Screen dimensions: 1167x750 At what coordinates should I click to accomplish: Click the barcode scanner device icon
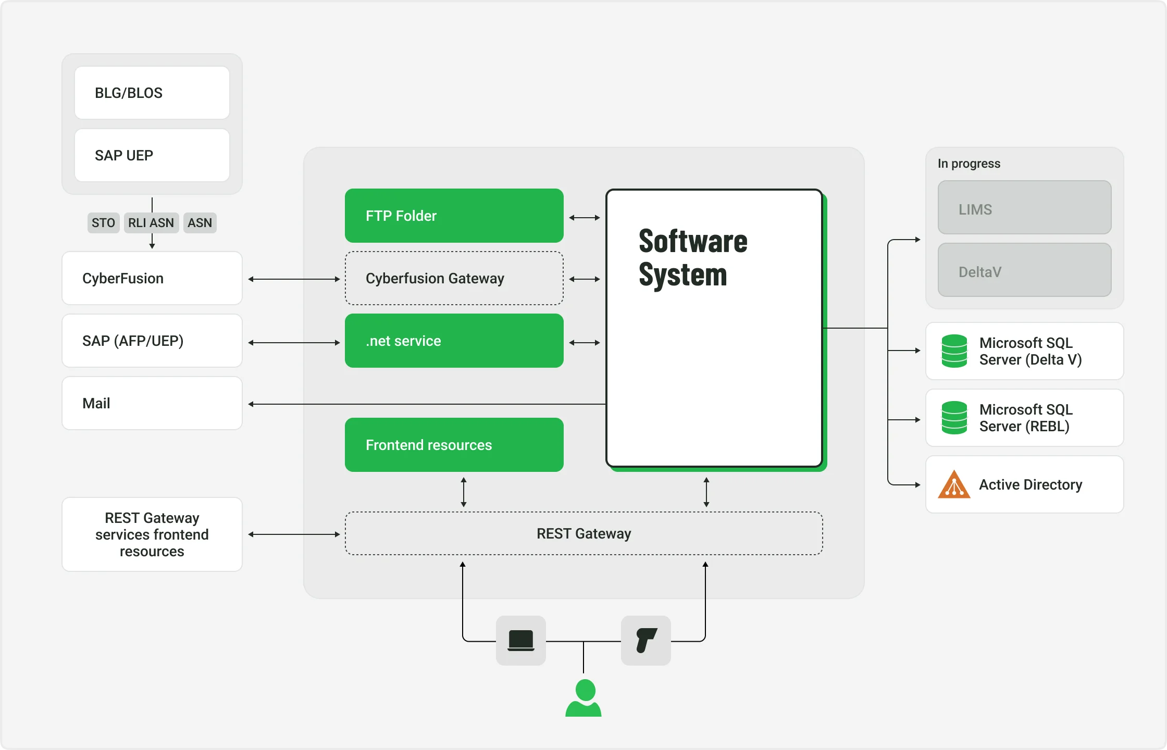646,640
